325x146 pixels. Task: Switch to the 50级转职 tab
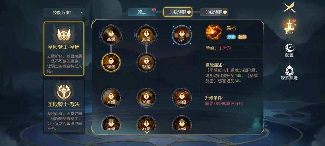(214, 12)
